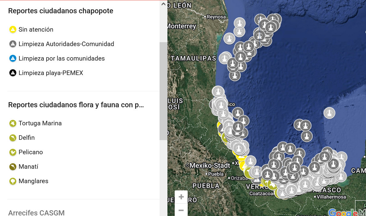The width and height of the screenshot is (366, 216).
Task: Click the Manatí legend icon
Action: [x=13, y=167]
